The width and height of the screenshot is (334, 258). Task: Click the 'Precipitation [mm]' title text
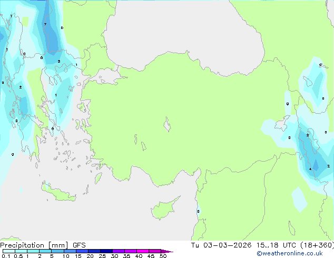click(x=34, y=245)
